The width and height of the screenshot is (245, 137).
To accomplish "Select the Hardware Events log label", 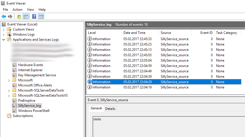I will pos(31,65).
